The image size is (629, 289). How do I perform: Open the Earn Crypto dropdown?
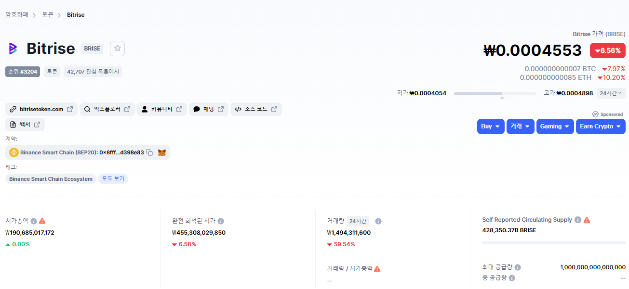coord(601,126)
